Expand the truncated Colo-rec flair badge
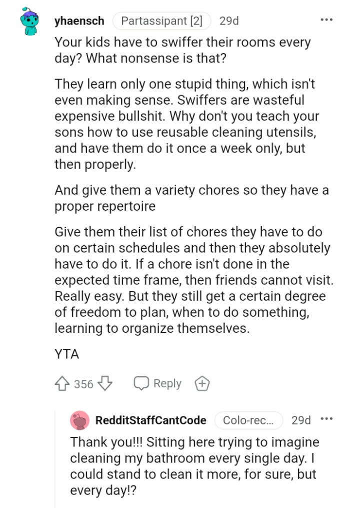The image size is (350, 508). coord(248,420)
